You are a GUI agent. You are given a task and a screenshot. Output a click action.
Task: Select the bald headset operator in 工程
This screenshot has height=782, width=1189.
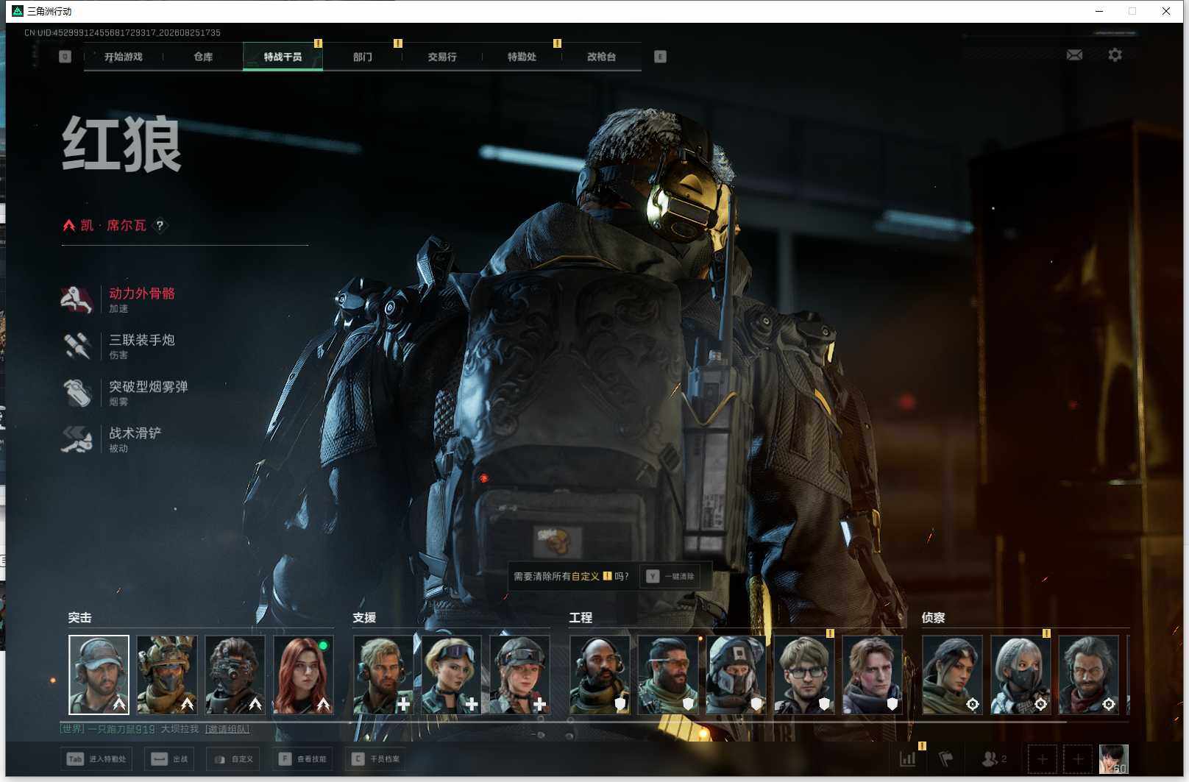click(600, 675)
